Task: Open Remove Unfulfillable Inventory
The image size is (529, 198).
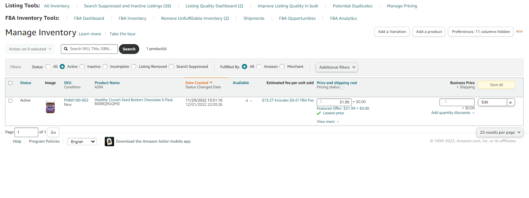Action: coord(195,18)
